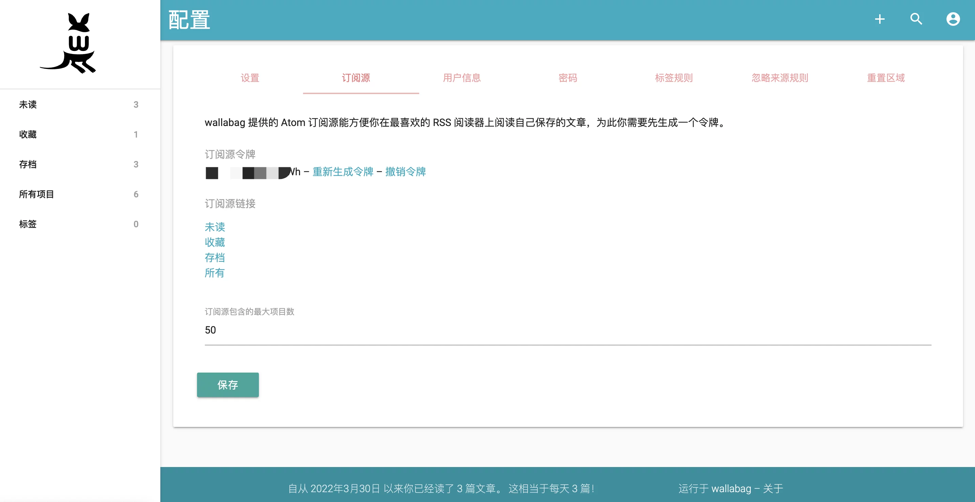
Task: Switch to the 设置 tab
Action: (x=250, y=78)
